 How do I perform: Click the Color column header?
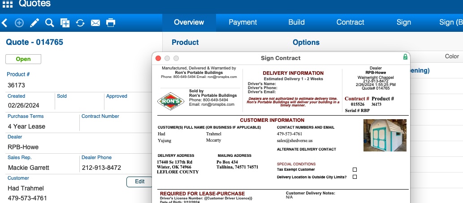[452, 56]
